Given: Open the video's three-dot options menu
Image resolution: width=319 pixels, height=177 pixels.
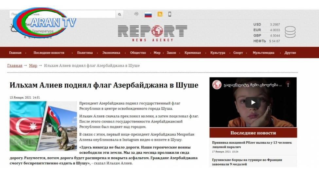Looking at the screenshot, I should (288, 85).
